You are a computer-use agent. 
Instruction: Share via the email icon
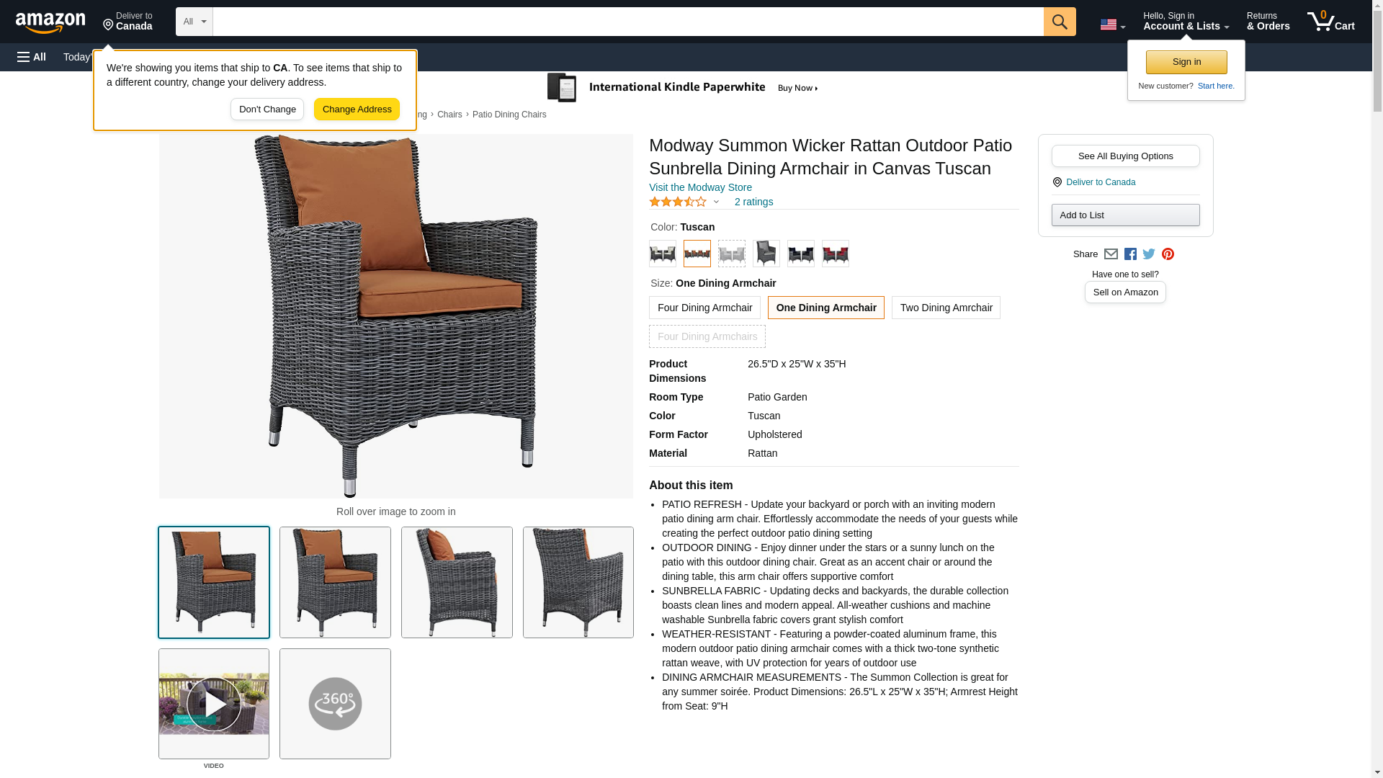(x=1111, y=254)
